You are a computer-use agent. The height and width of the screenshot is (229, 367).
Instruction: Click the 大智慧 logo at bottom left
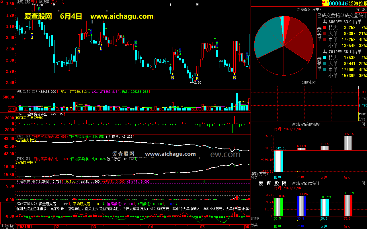[x=8, y=227]
